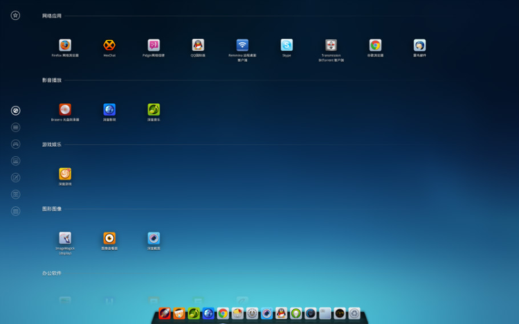Open the camera lens screenshot icon in the dock

[x=266, y=313]
